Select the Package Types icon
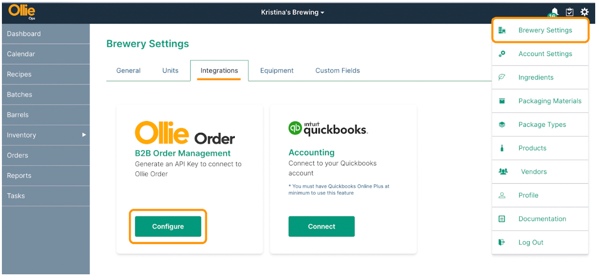Image resolution: width=599 pixels, height=280 pixels. pos(502,124)
